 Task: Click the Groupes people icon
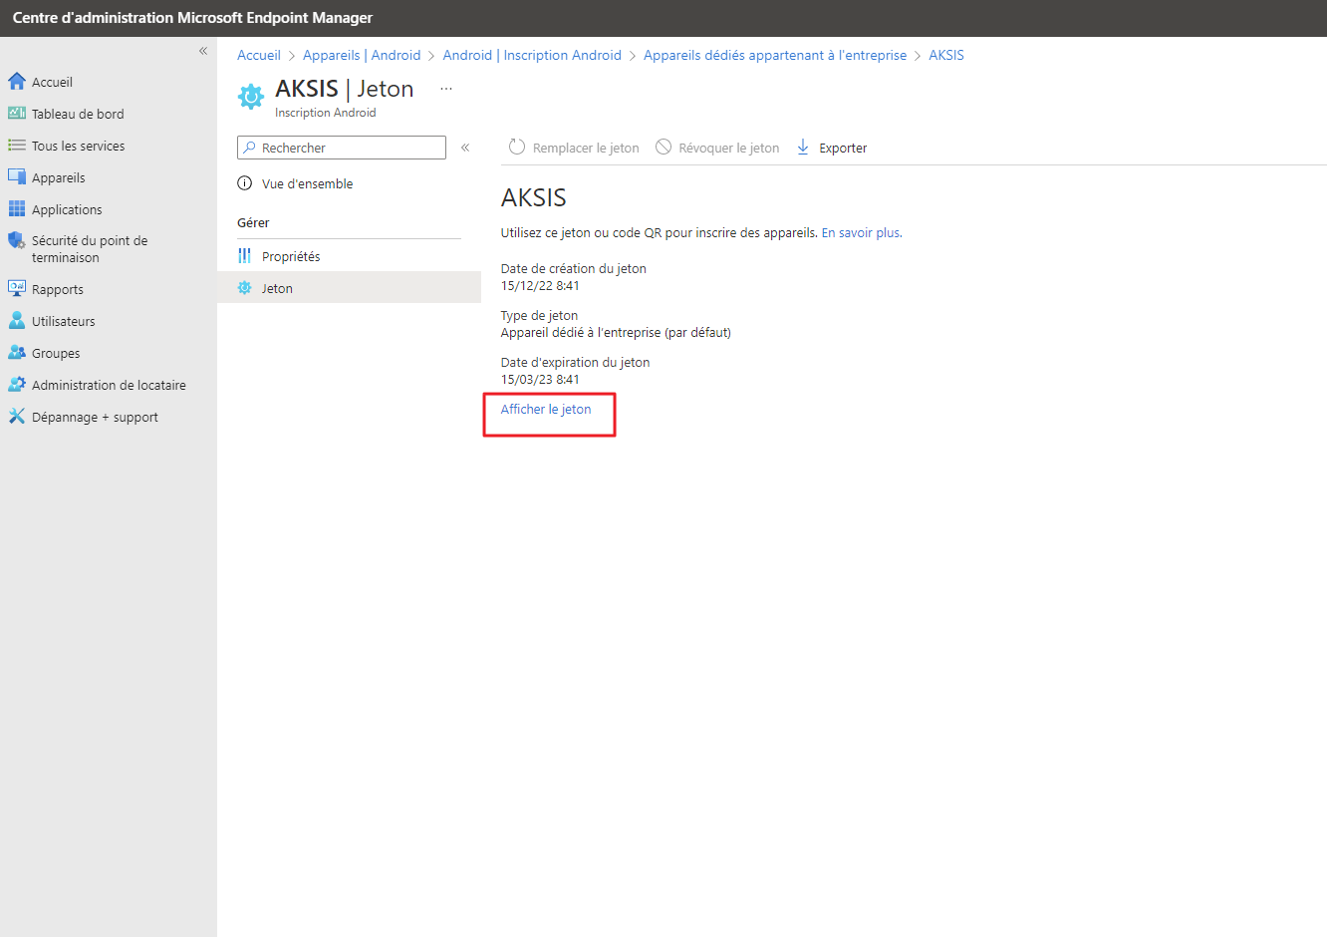(17, 353)
